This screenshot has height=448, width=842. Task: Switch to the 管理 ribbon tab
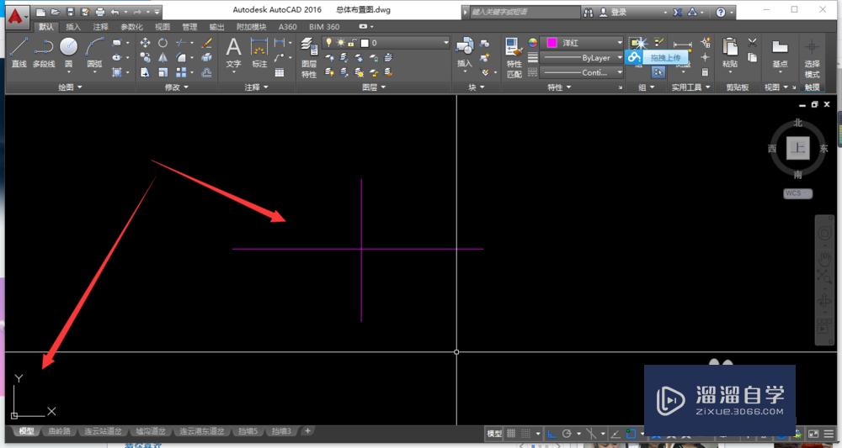189,27
